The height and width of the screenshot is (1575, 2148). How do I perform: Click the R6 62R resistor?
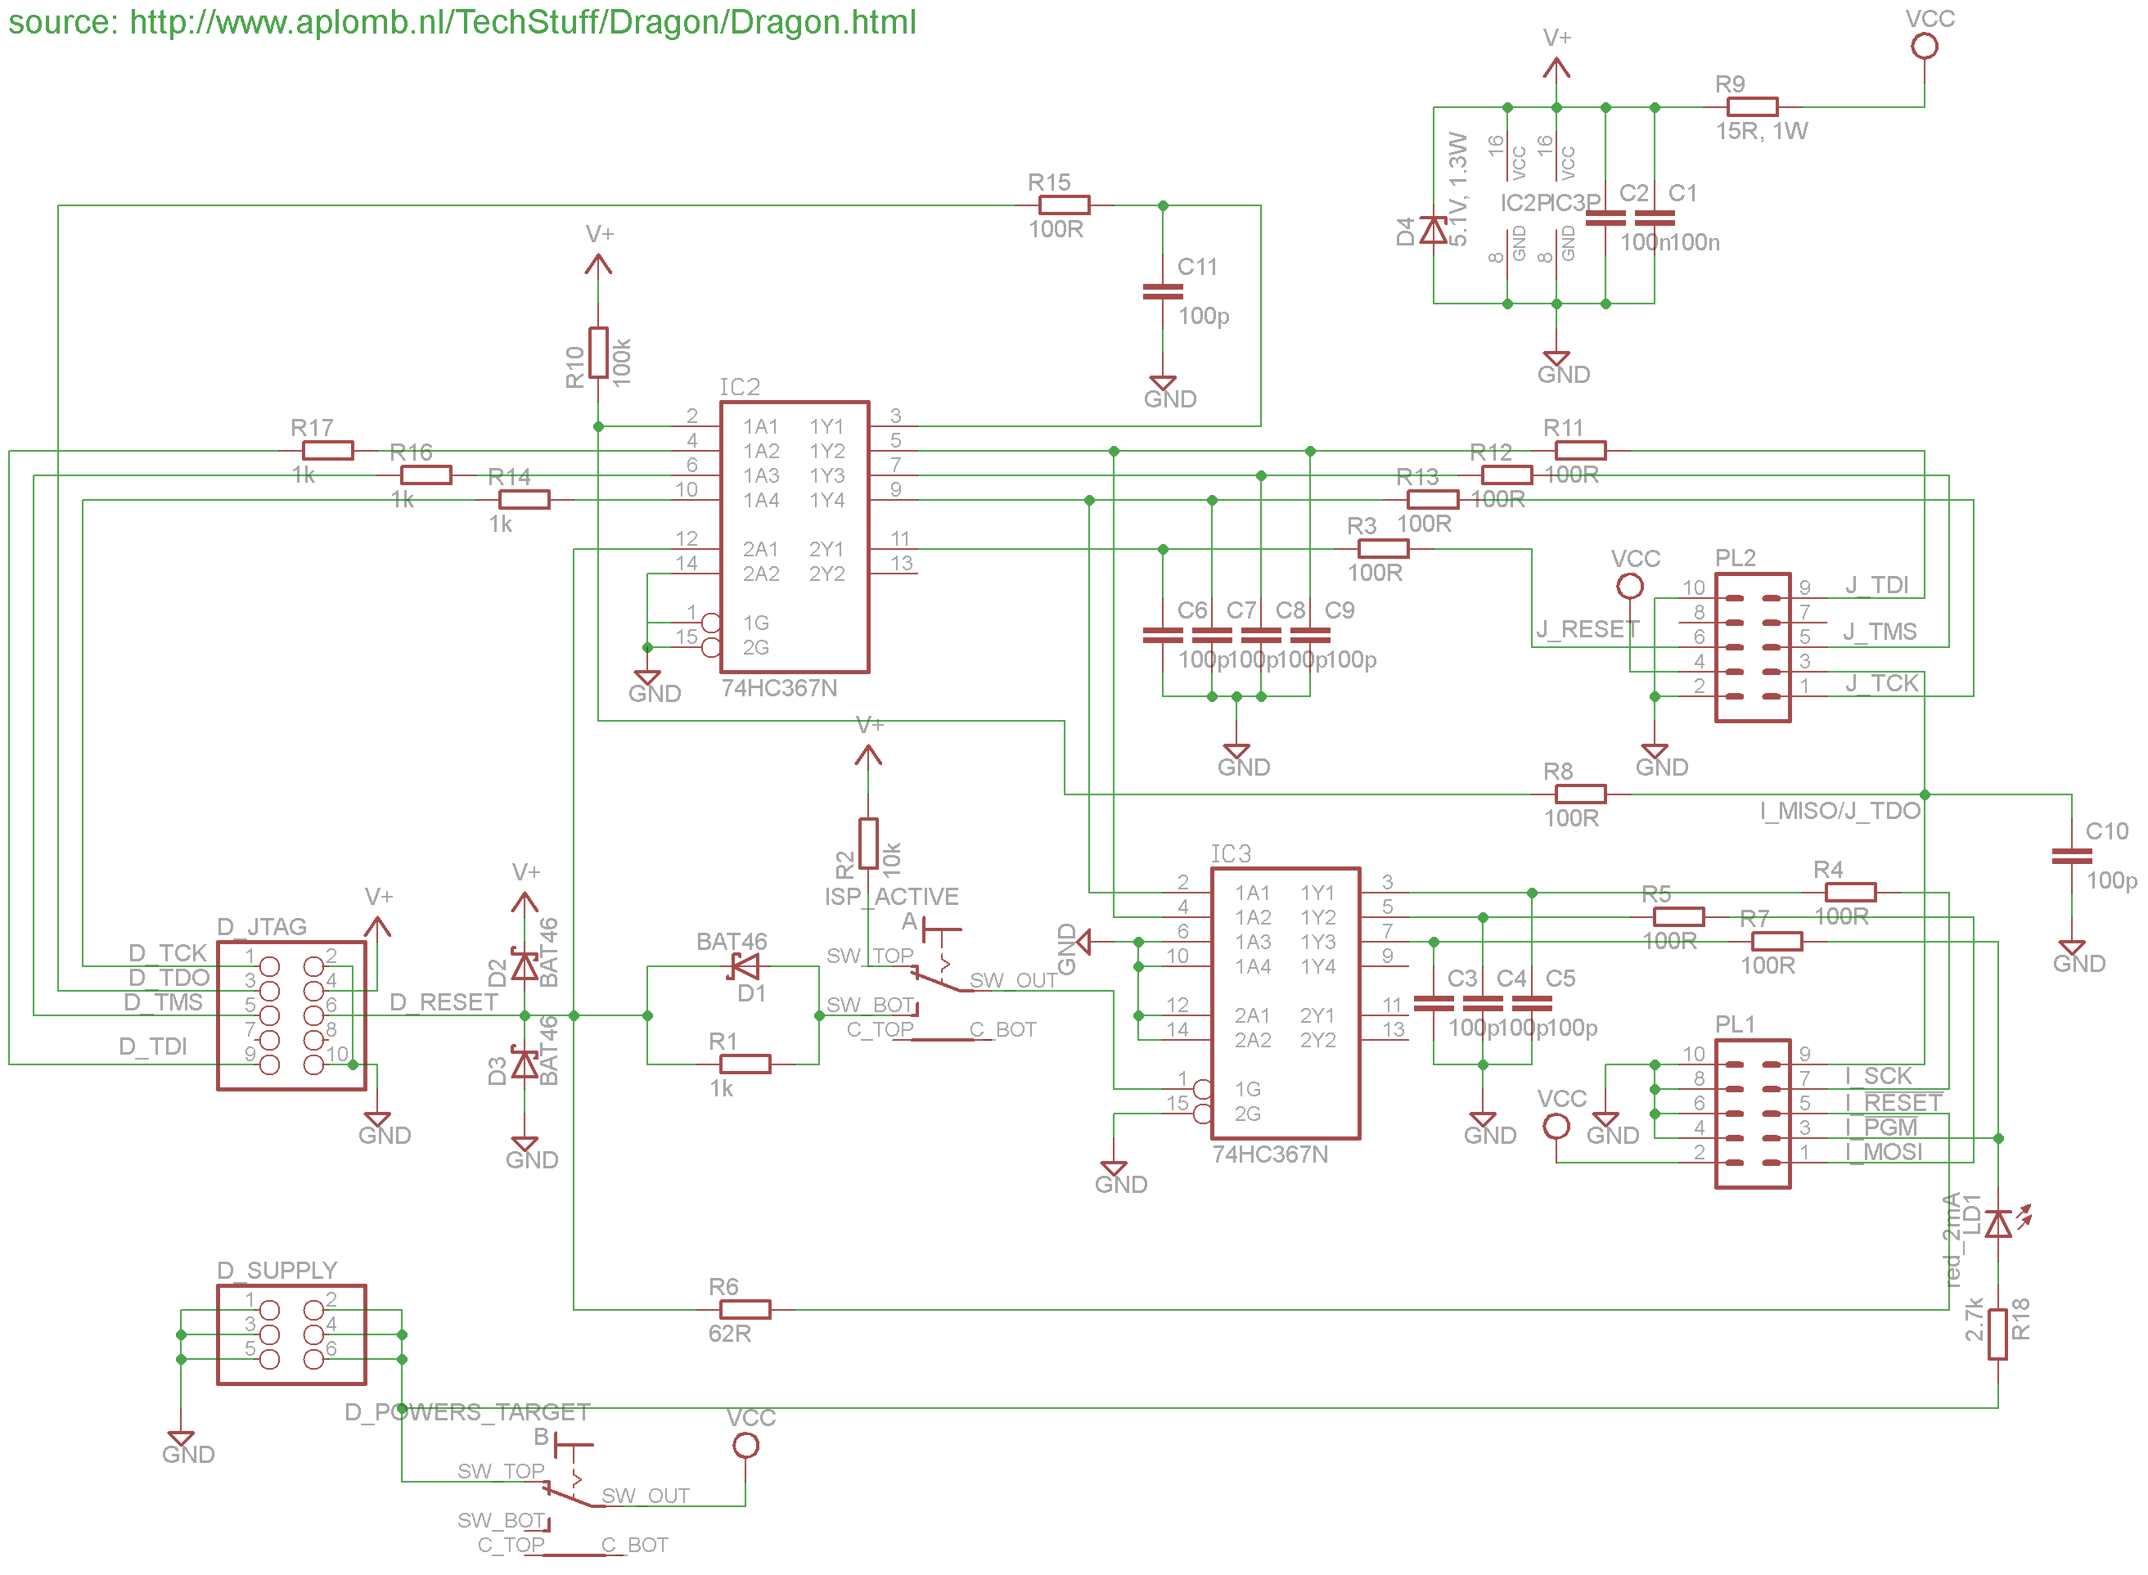[745, 1309]
